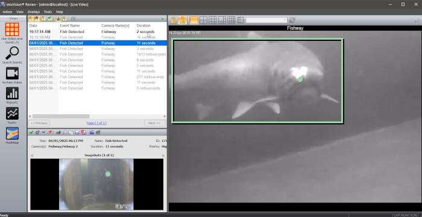Click the green checkmark acknowledge icon
Viewport: 422px width, 217px height.
[x=31, y=132]
